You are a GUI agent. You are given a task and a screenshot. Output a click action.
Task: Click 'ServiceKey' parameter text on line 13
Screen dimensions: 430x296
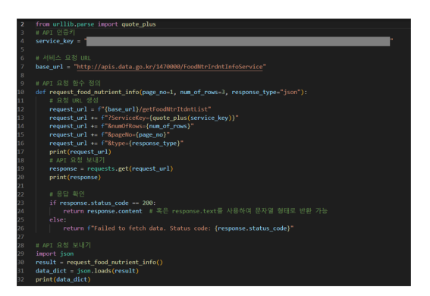click(x=129, y=118)
